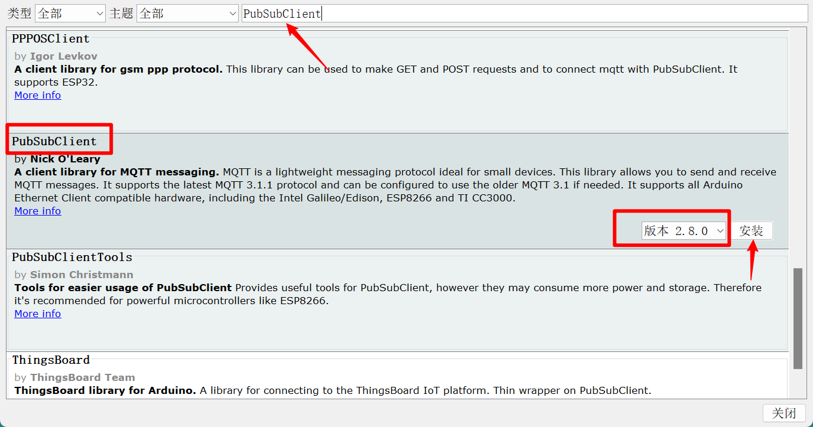Image resolution: width=813 pixels, height=427 pixels.
Task: Click author name Nick O'Leary
Action: click(65, 159)
